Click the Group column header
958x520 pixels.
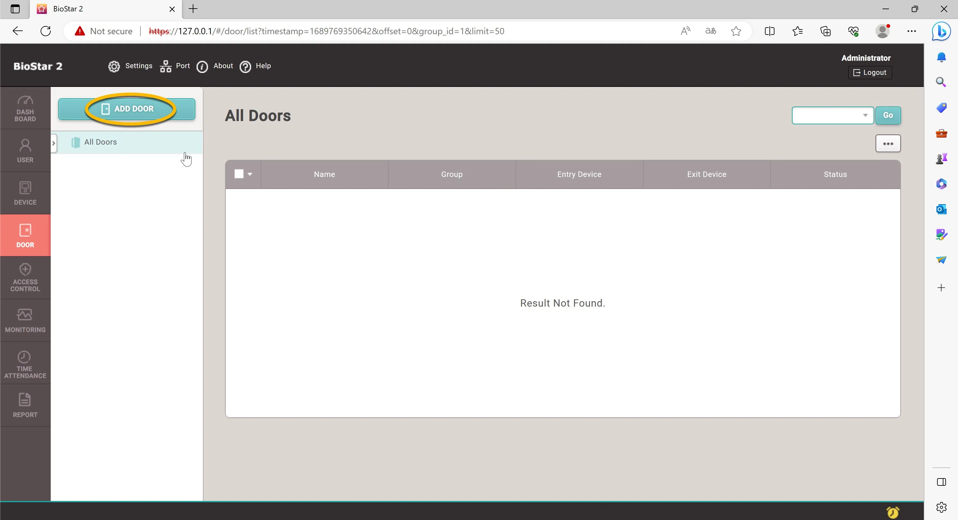[x=452, y=174]
